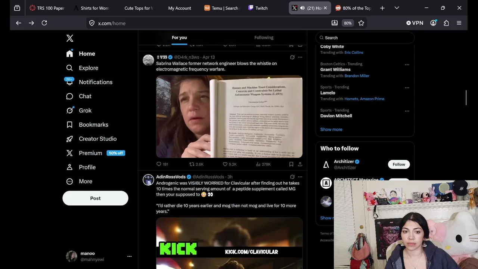This screenshot has width=478, height=269.
Task: Open options for Grant Williams trend
Action: click(407, 65)
